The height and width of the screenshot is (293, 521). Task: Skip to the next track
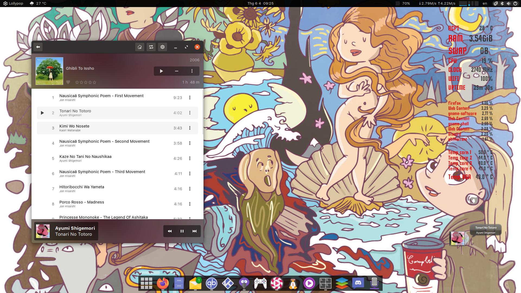(195, 231)
